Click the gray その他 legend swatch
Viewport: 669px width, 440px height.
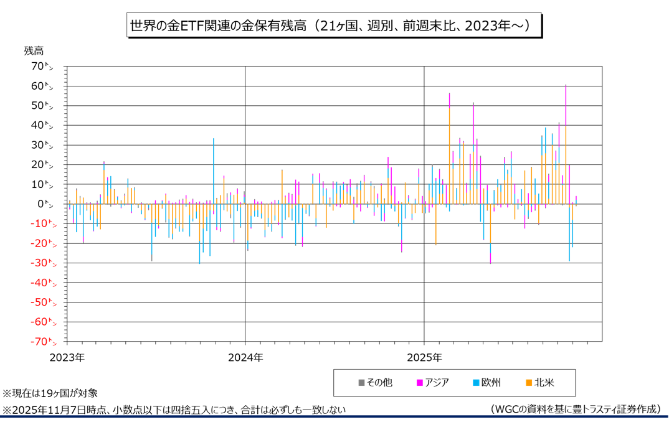click(x=361, y=383)
